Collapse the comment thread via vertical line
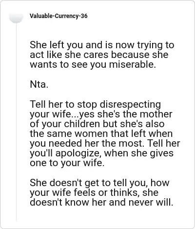This screenshot has width=195, height=229. tap(16, 122)
